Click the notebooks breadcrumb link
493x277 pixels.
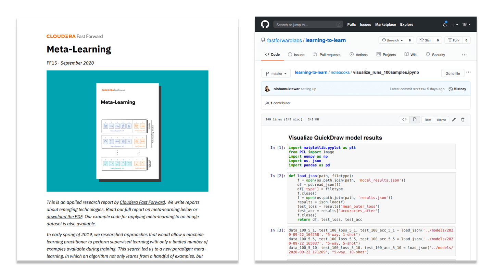(340, 72)
